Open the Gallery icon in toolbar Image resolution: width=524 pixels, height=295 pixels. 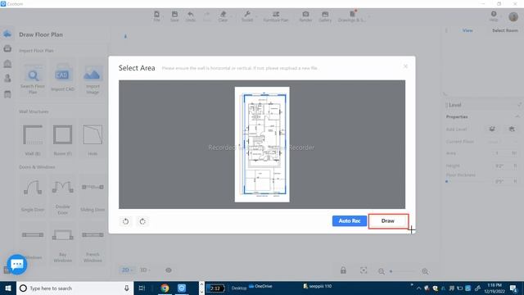[325, 16]
